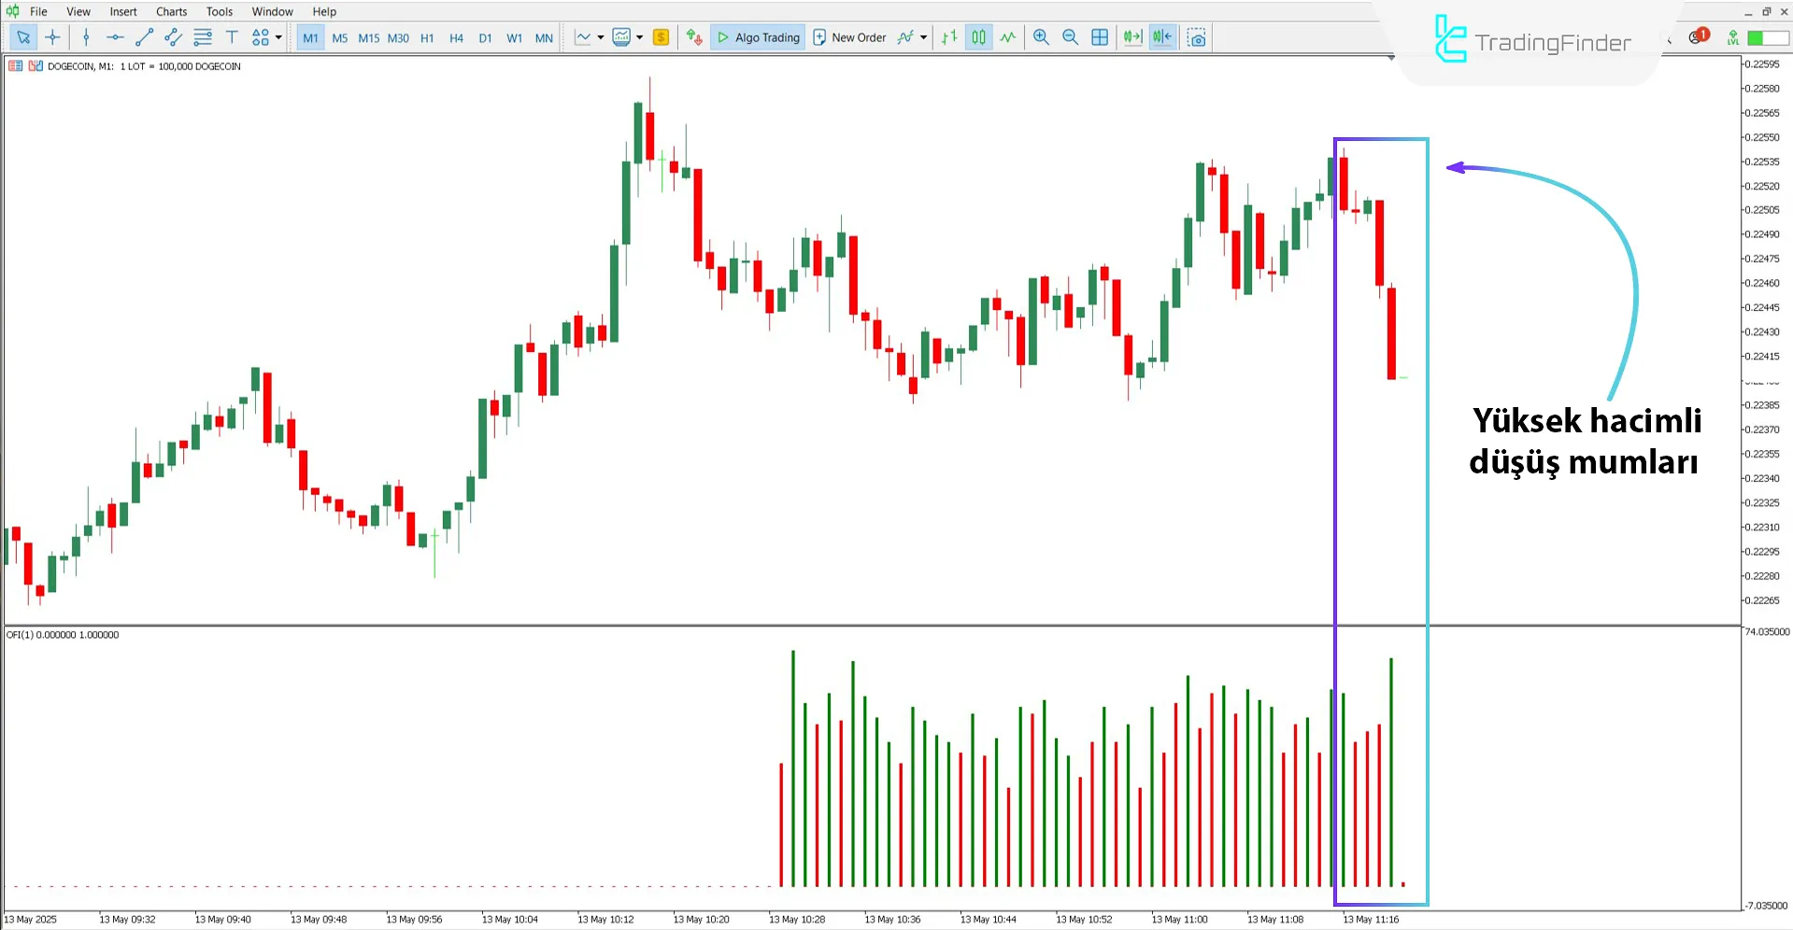The width and height of the screenshot is (1793, 930).
Task: Switch timeframe to H1
Action: (x=427, y=38)
